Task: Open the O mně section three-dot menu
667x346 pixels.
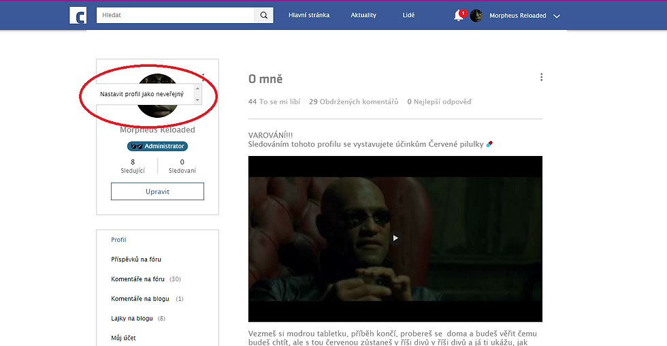Action: (541, 77)
